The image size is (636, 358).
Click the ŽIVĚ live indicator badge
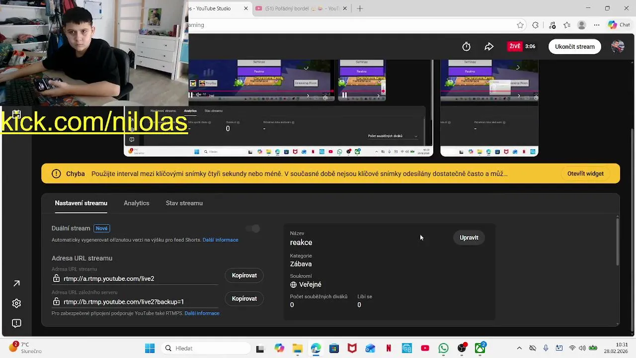(515, 46)
